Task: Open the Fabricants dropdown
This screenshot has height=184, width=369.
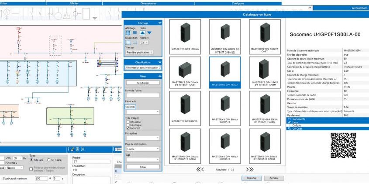Action: point(143,112)
